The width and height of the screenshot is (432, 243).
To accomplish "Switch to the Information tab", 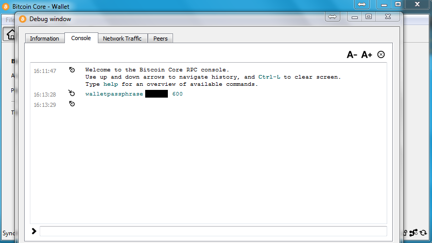I will pos(44,39).
